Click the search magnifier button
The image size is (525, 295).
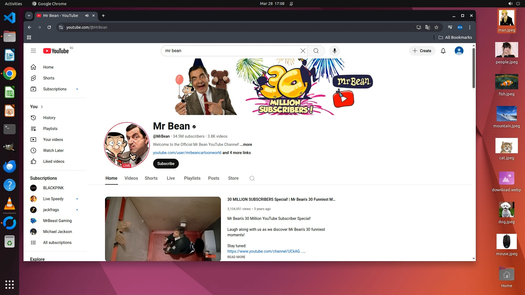pos(316,51)
